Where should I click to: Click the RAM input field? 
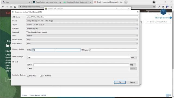pyautogui.click(x=56, y=50)
